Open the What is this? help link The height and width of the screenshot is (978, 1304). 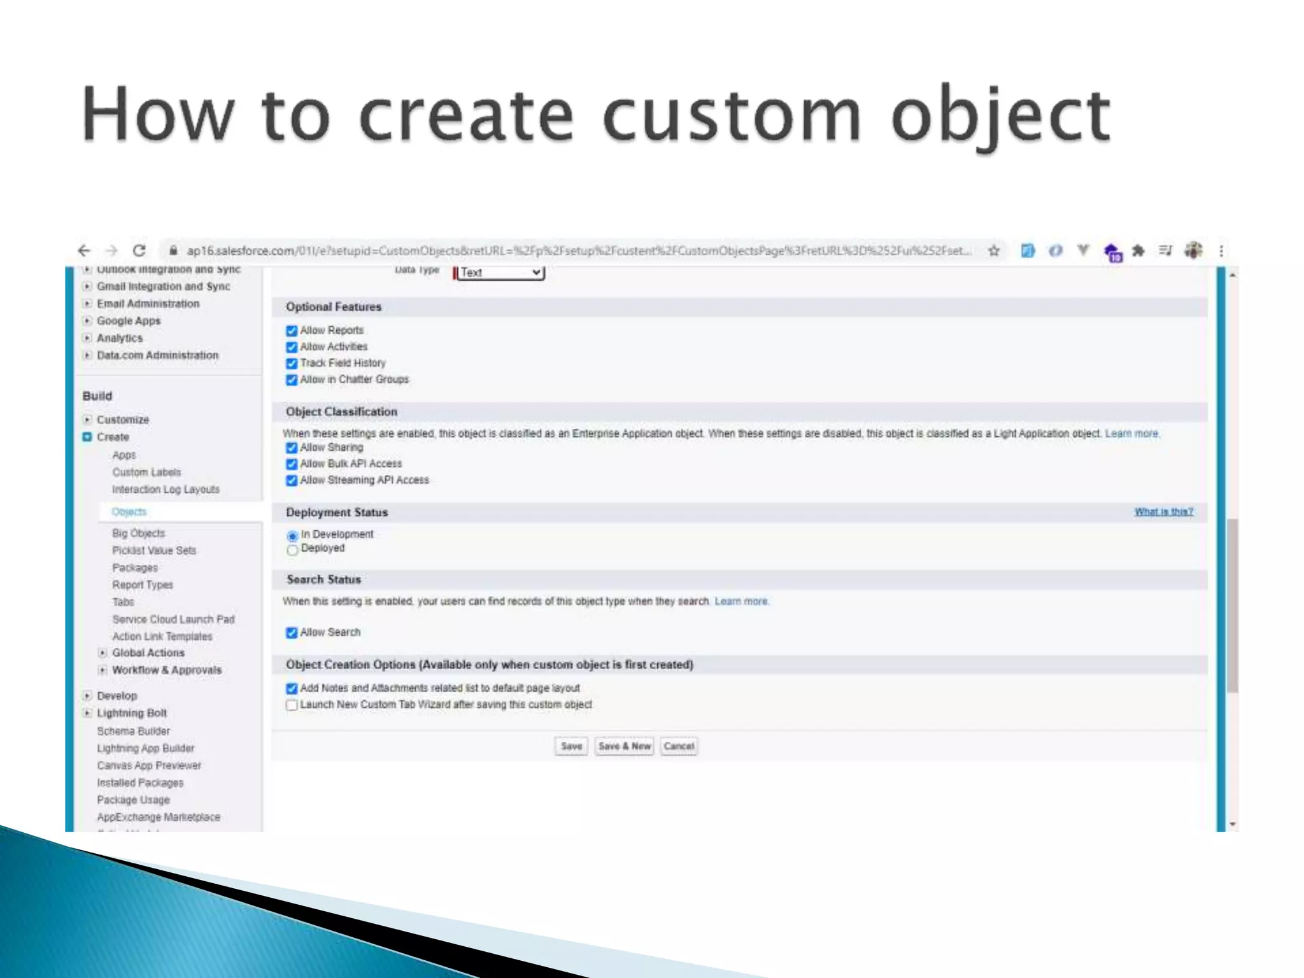[x=1163, y=512]
